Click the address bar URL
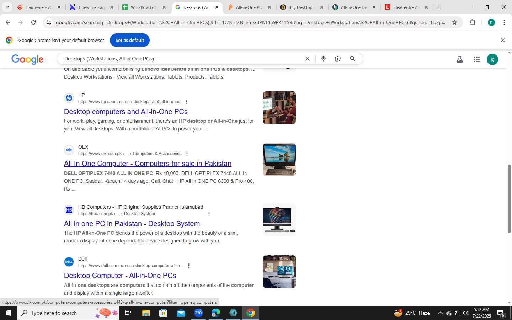 [x=251, y=22]
